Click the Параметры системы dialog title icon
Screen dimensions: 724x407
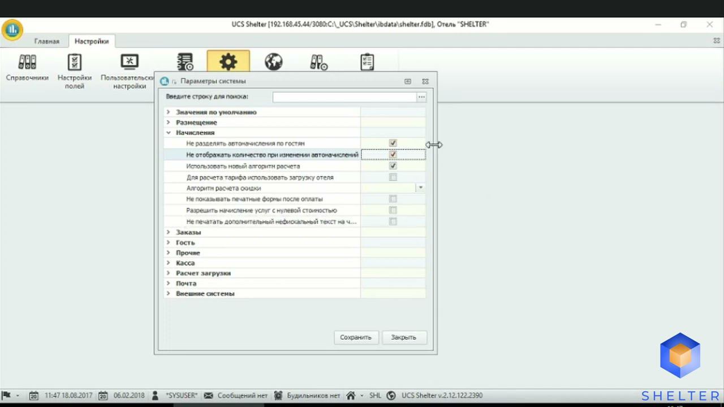coord(165,81)
